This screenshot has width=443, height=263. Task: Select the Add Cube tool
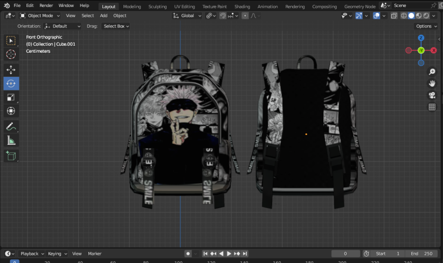[x=11, y=156]
